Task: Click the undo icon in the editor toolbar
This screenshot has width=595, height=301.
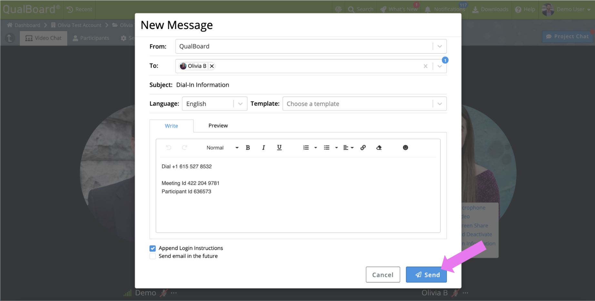Action: [x=168, y=148]
